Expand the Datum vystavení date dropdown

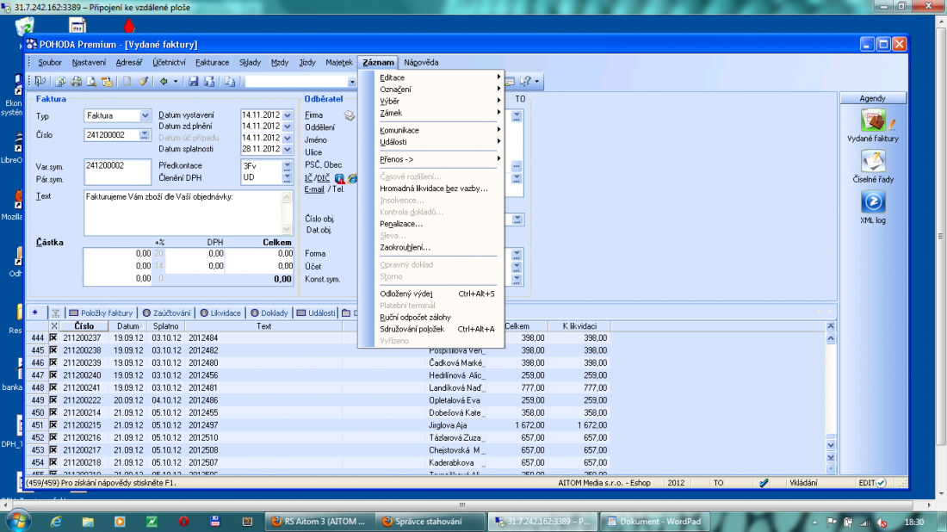[288, 115]
